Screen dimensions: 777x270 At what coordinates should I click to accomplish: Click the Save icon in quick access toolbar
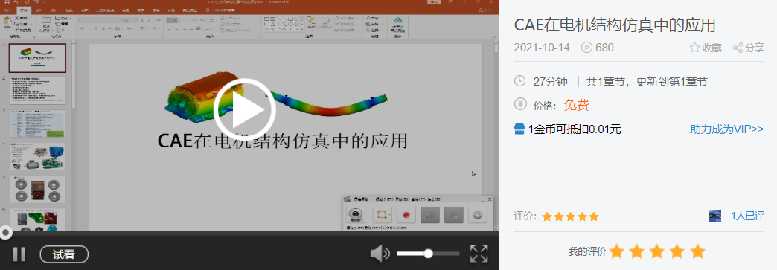pos(7,2)
